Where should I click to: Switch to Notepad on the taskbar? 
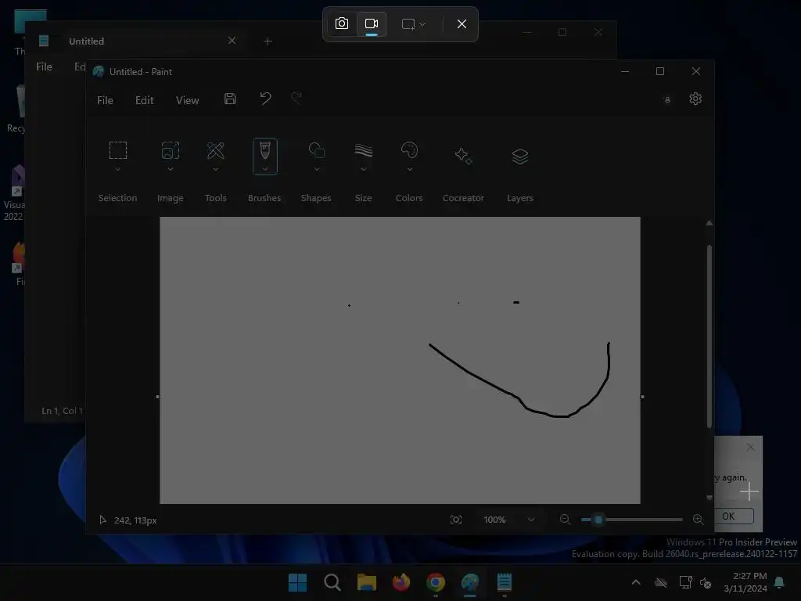(505, 582)
